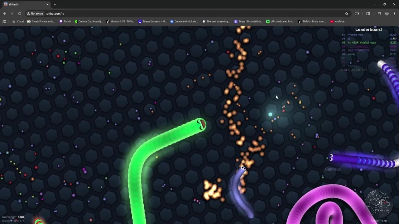399x224 pixels.
Task: Click leaderboard entry Wormie_Void
Action: pos(356,35)
